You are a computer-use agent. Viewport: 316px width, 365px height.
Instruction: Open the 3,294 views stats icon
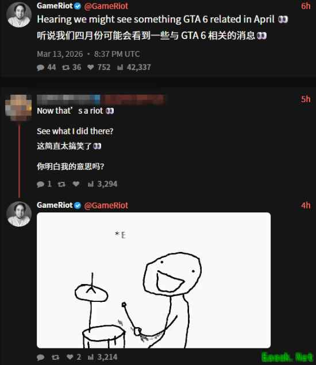[x=91, y=184]
